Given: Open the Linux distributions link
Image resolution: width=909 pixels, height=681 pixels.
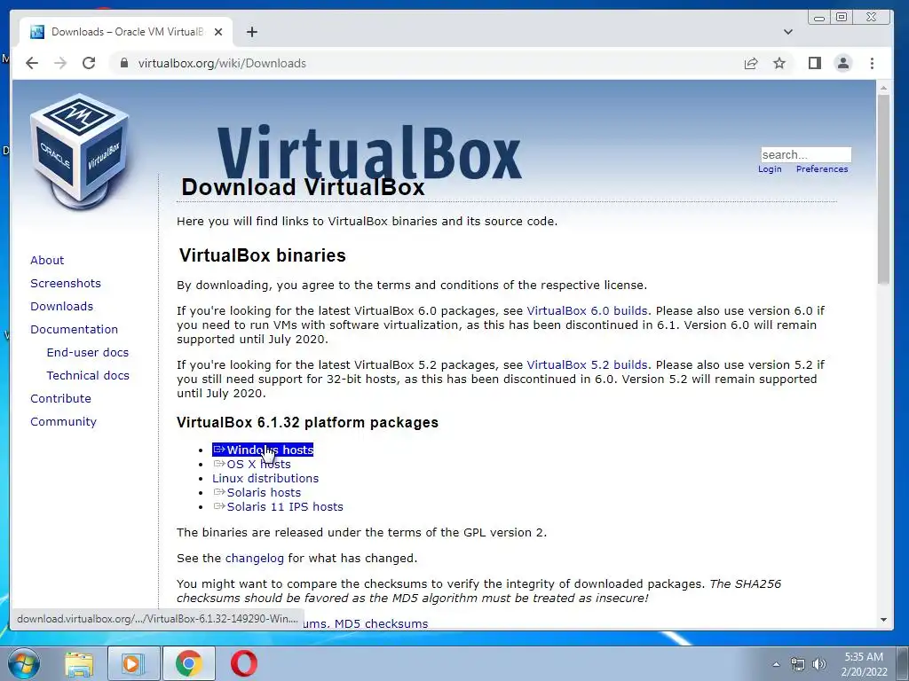Looking at the screenshot, I should (265, 478).
